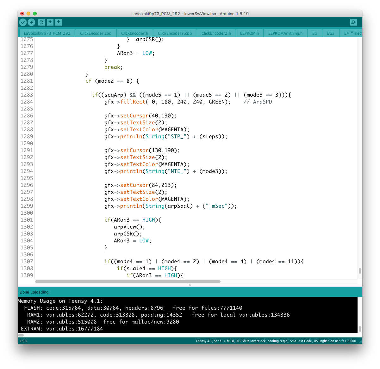Click the Teensy 4.1 board info in status bar
380x369 pixels.
pyautogui.click(x=276, y=341)
